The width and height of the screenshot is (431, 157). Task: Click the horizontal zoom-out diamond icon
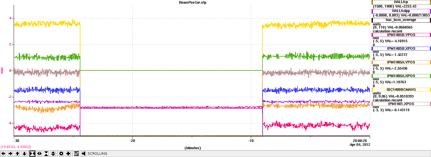tap(39, 154)
